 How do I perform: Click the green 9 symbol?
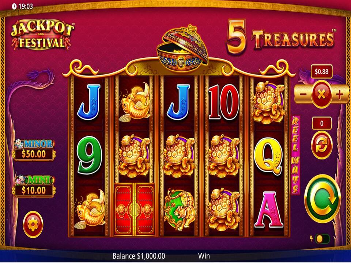click(x=90, y=155)
